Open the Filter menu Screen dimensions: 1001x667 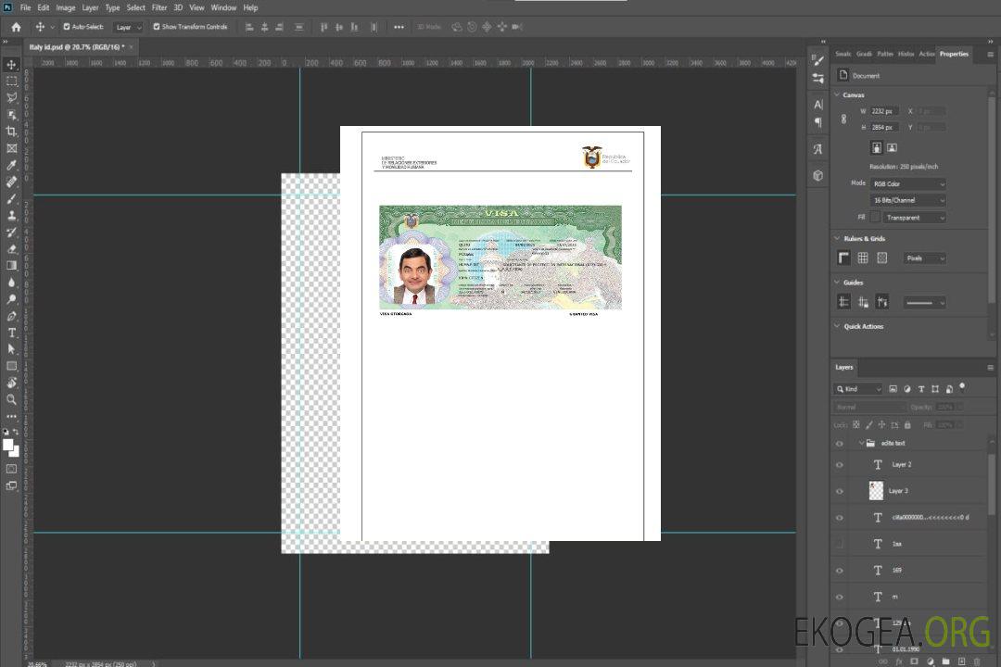[x=159, y=7]
